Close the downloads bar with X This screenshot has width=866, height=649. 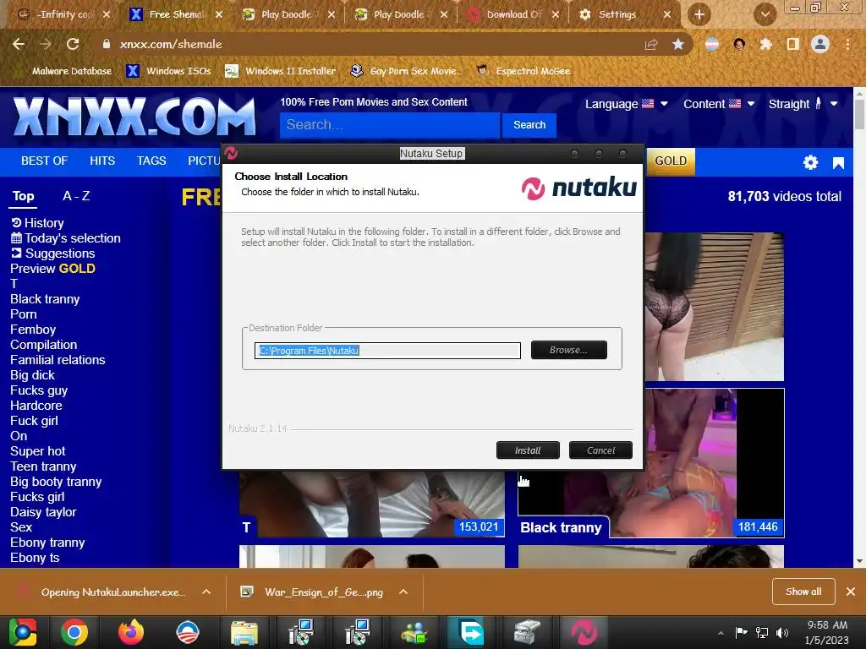851,592
